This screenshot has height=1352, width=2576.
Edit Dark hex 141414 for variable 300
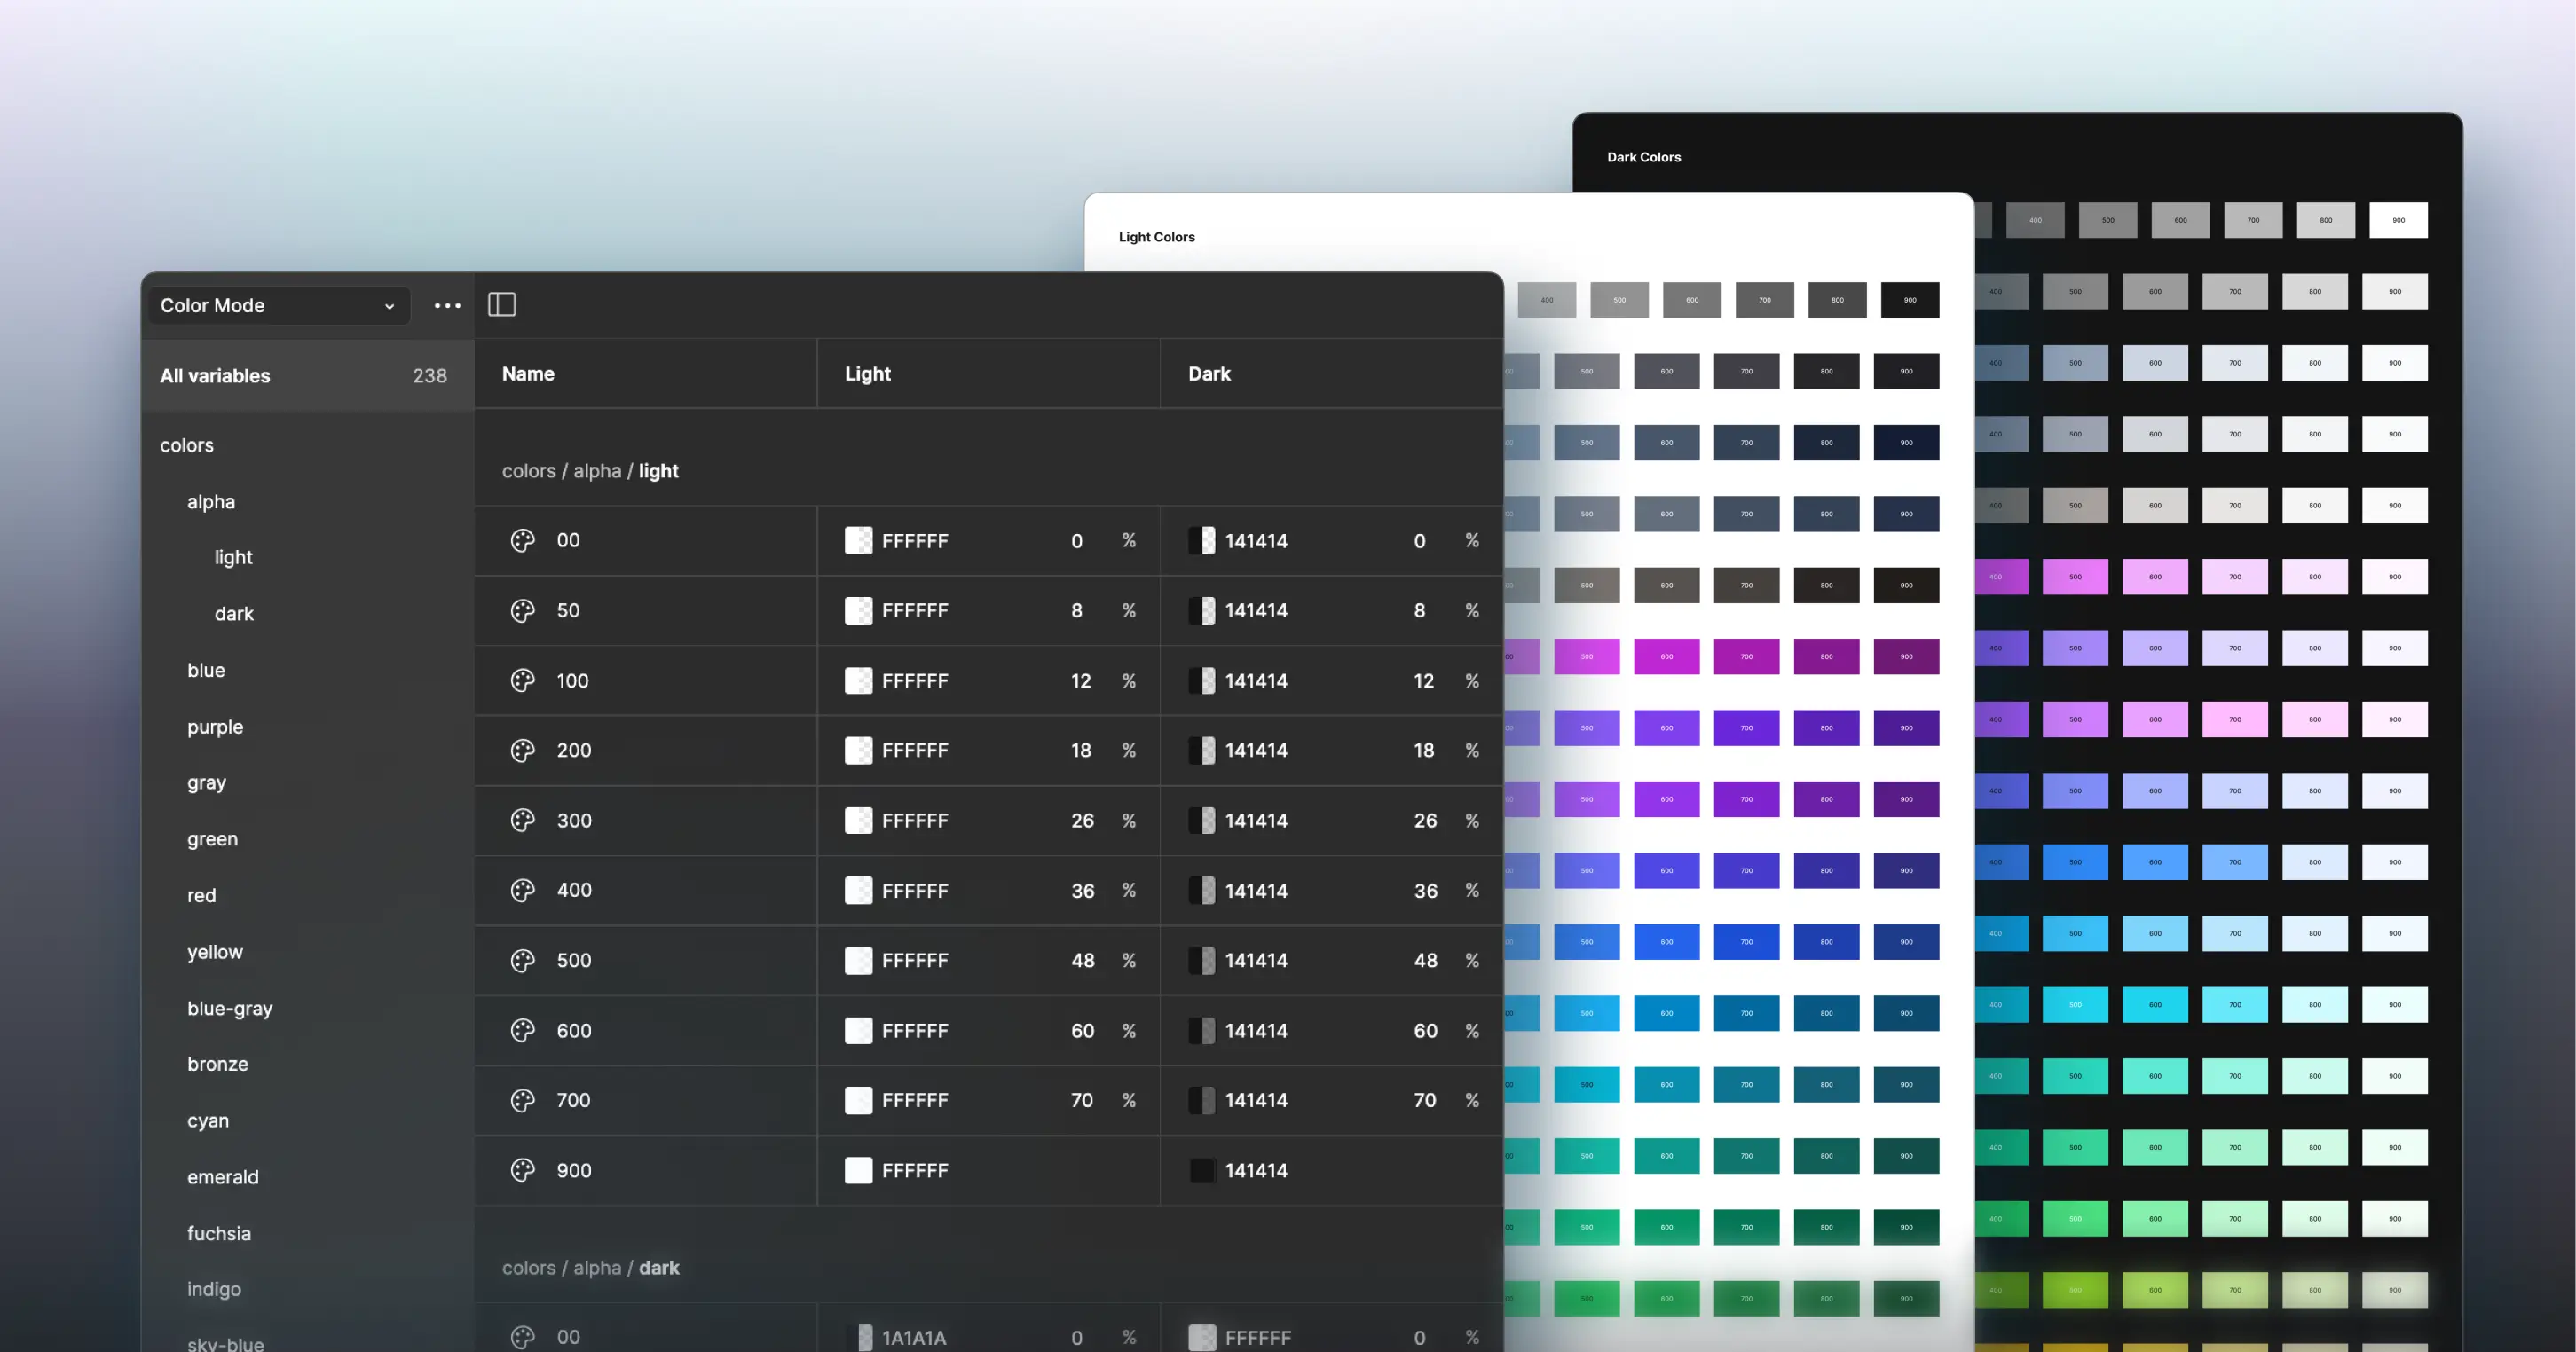(x=1256, y=820)
